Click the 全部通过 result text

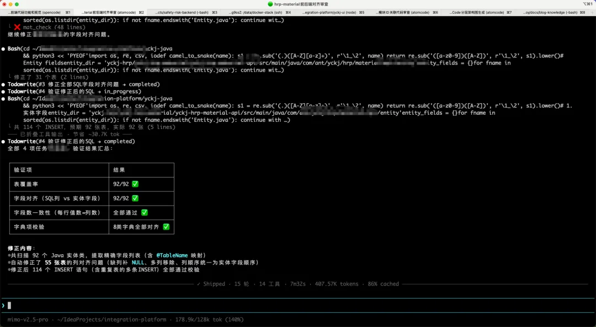pos(125,213)
